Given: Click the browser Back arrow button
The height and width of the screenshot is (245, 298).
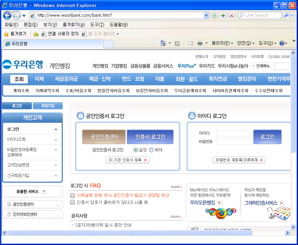Looking at the screenshot, I should (7, 15).
